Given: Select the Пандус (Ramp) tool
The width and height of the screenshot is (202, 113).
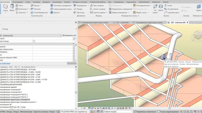Looking at the screenshot, I should [78, 9].
